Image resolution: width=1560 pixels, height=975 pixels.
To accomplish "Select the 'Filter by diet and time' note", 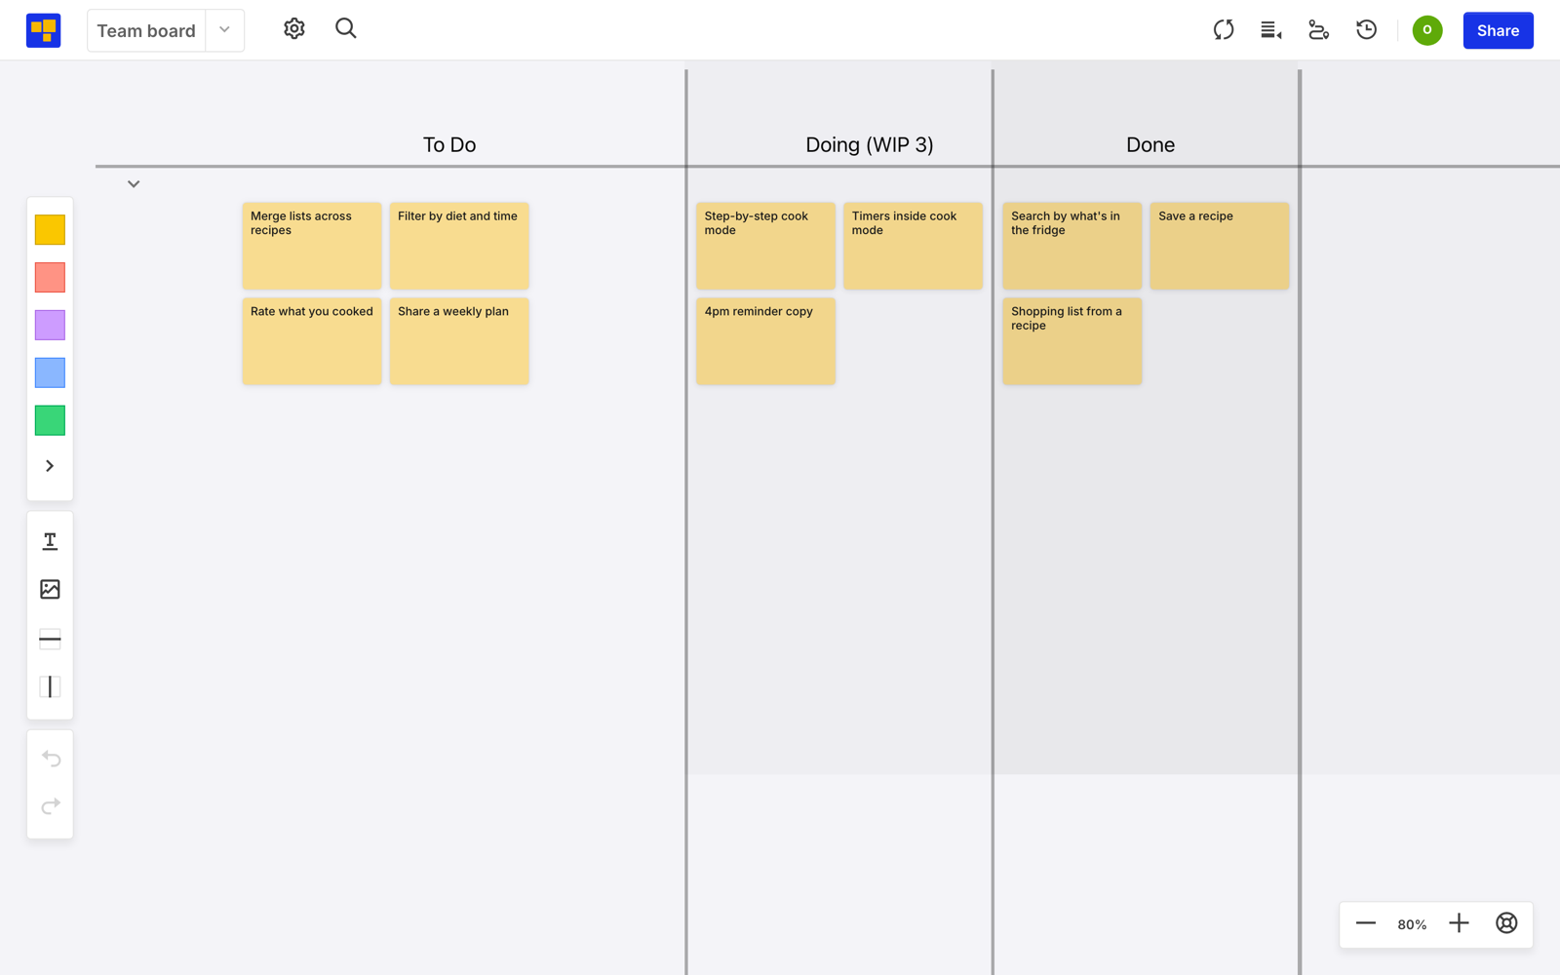I will (459, 246).
